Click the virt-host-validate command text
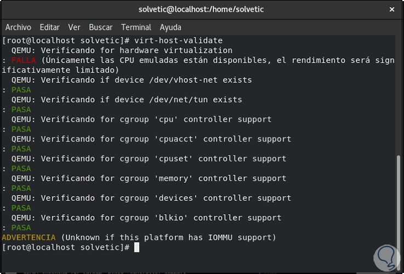The height and width of the screenshot is (274, 404). click(178, 41)
